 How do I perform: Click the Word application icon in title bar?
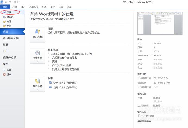(2, 2)
